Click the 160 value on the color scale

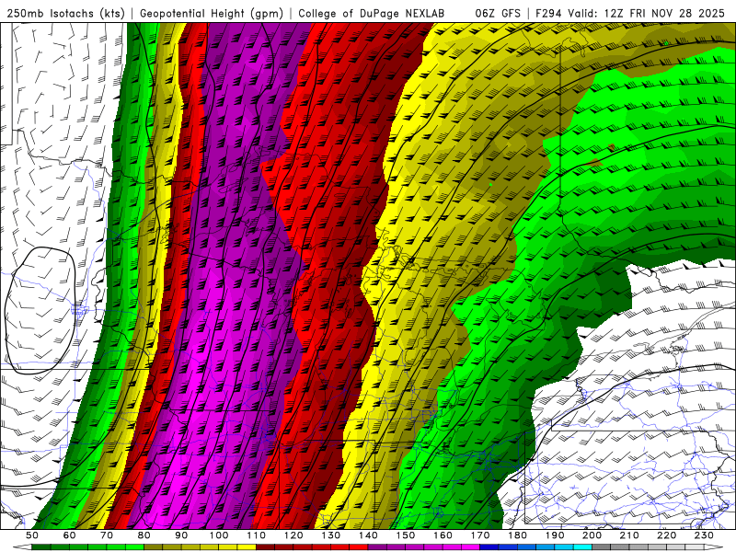pyautogui.click(x=443, y=535)
